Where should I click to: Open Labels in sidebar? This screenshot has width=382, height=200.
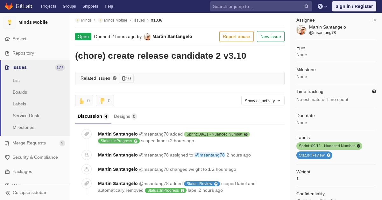[x=19, y=104]
